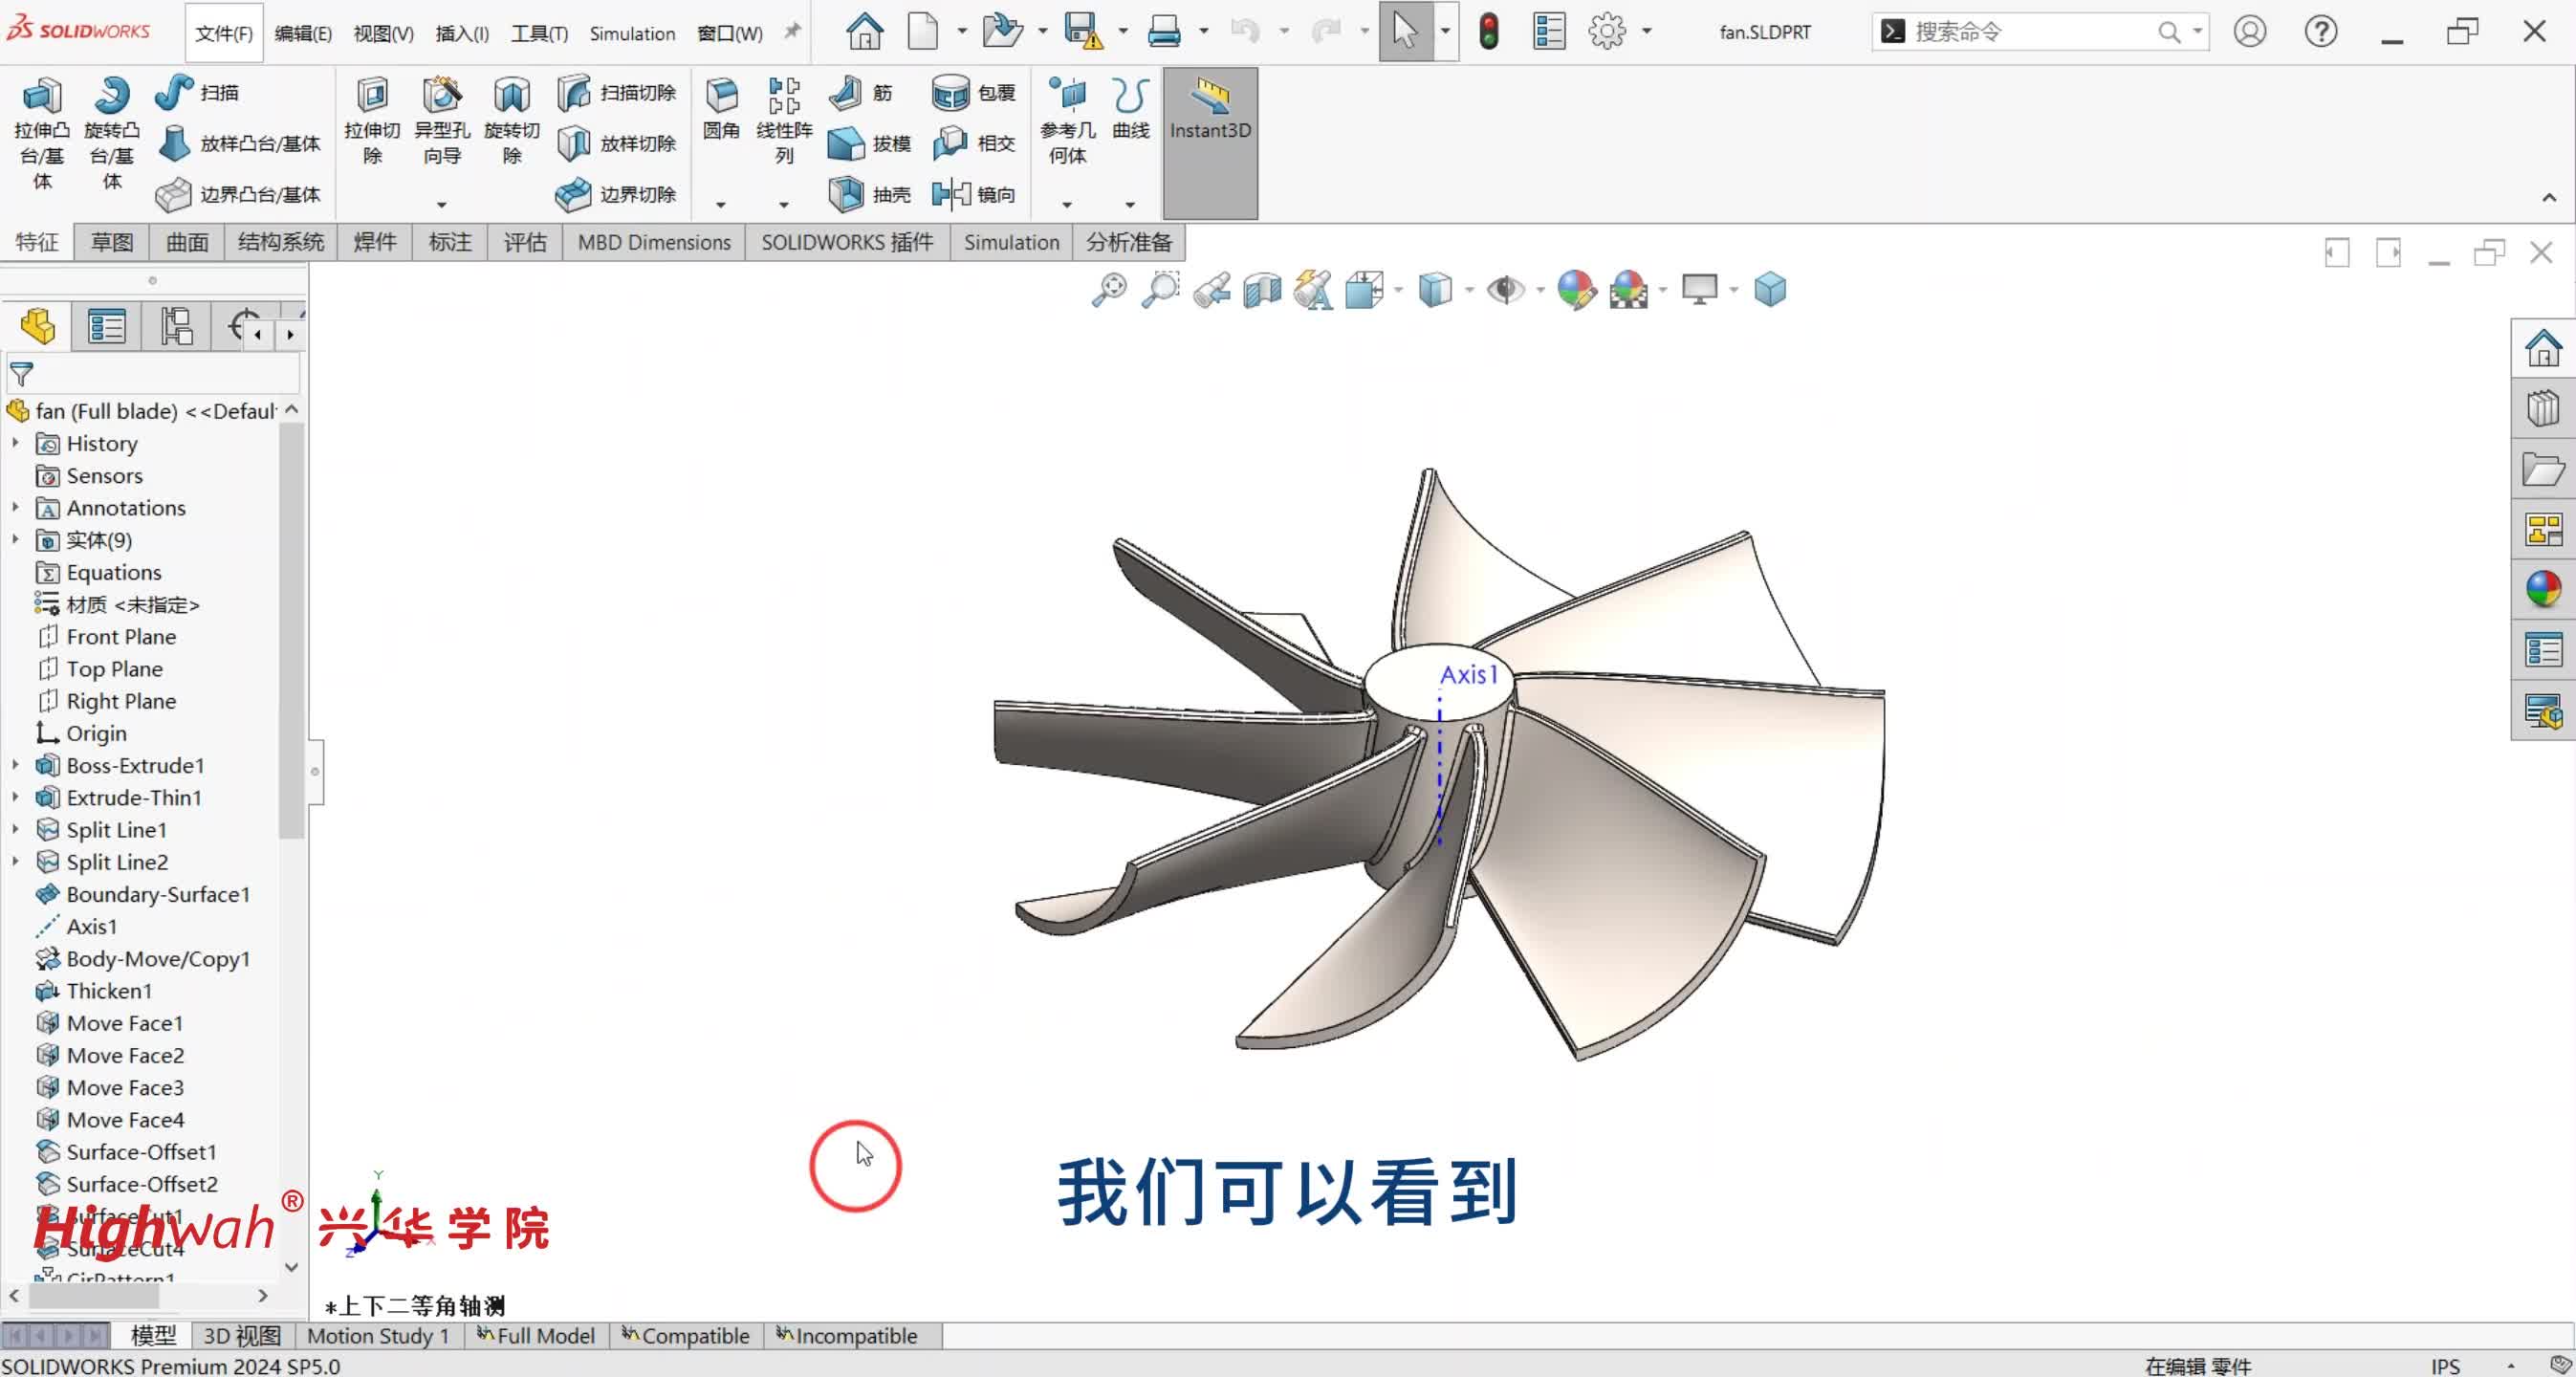Open the 工具(T) menu

coord(539,33)
